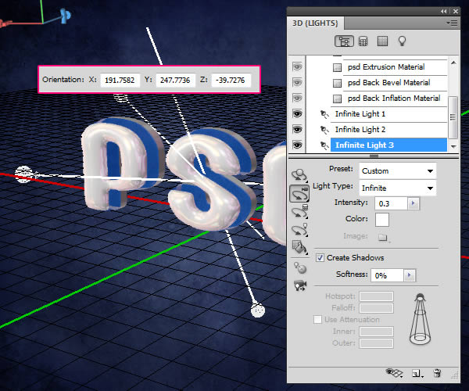Open the 3D panel options menu

coord(452,23)
